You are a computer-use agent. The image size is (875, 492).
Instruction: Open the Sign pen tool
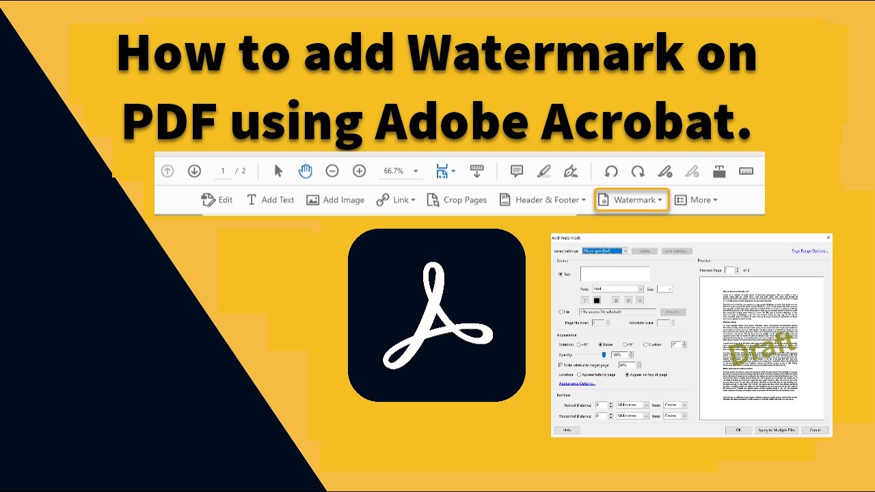570,171
